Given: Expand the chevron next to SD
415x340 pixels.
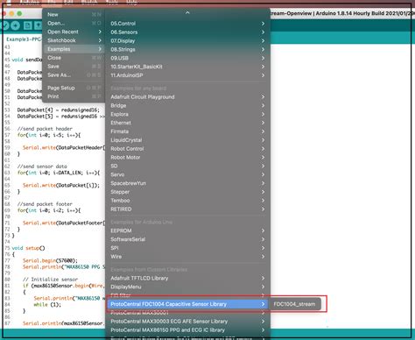Looking at the screenshot, I should tap(263, 166).
